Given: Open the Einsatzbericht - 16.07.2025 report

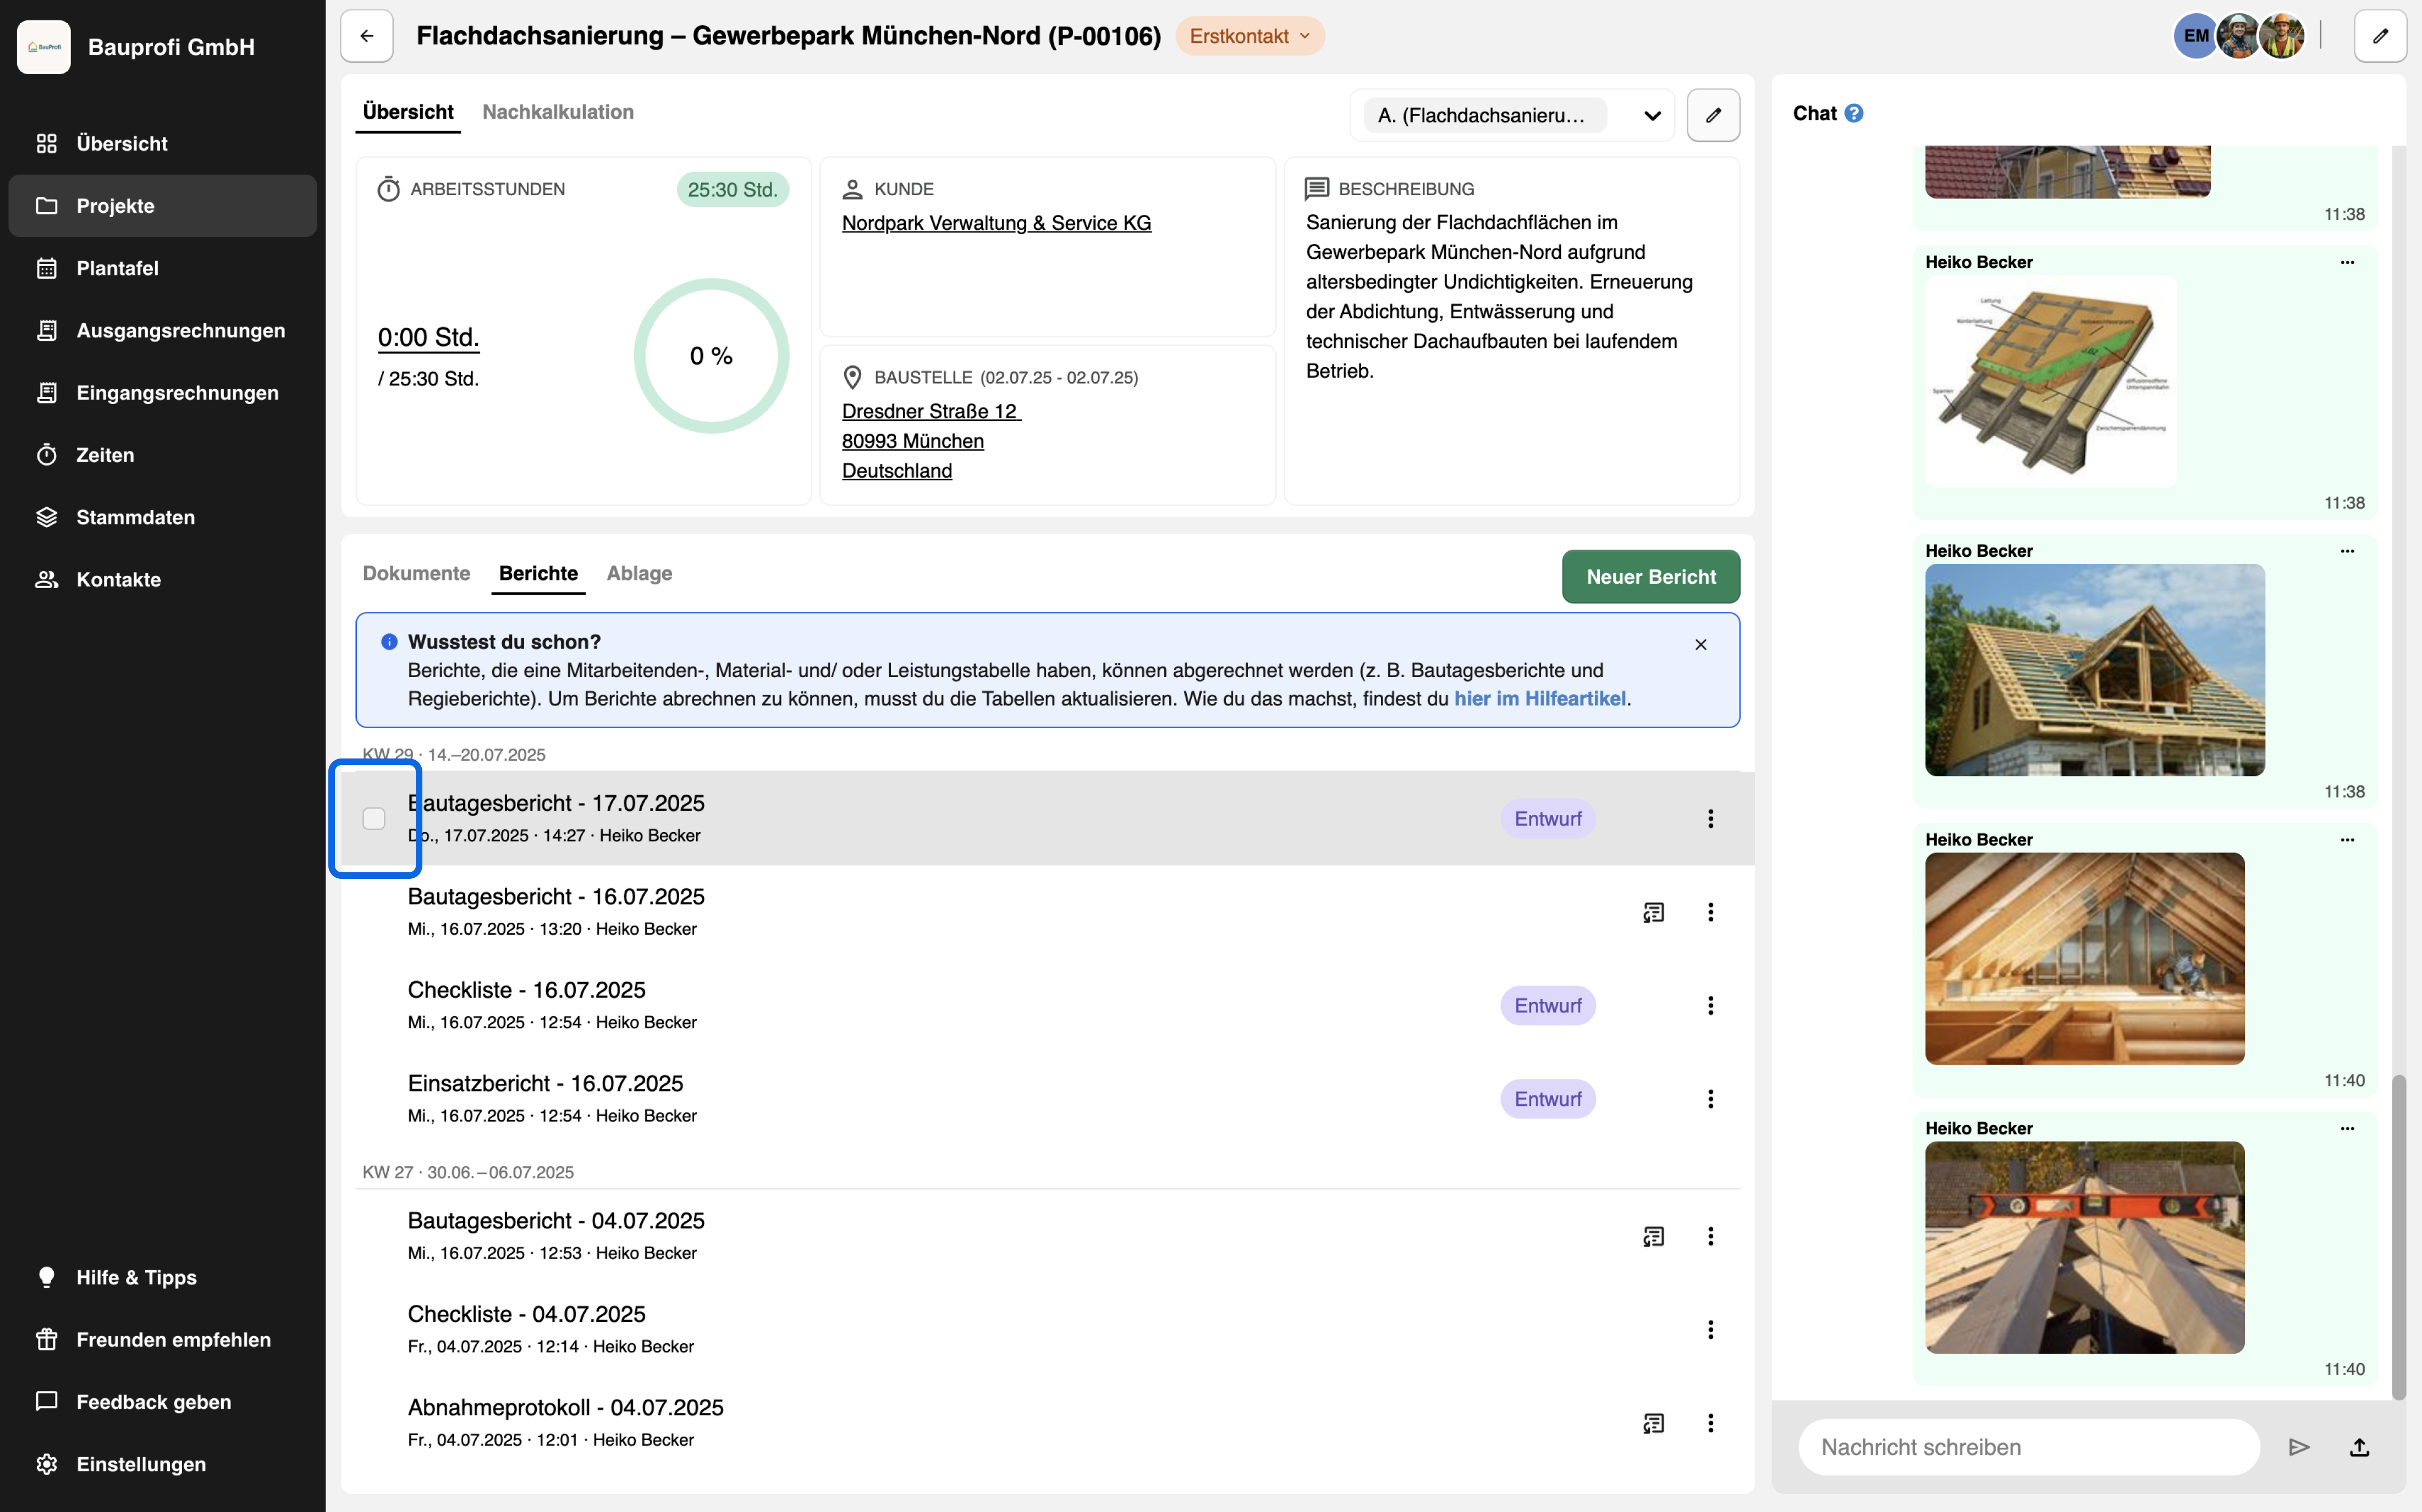Looking at the screenshot, I should [1047, 1098].
